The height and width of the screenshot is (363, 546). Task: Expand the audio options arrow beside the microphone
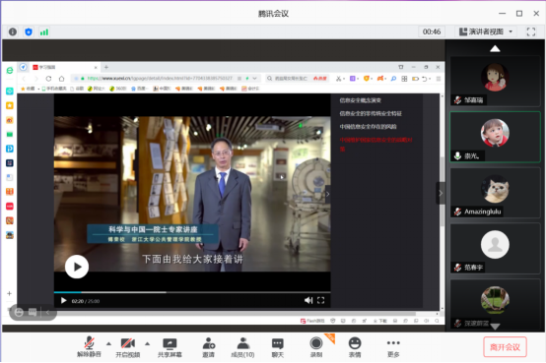(x=108, y=344)
